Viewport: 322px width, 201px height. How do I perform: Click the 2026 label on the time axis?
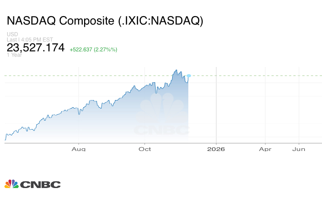coord(216,149)
